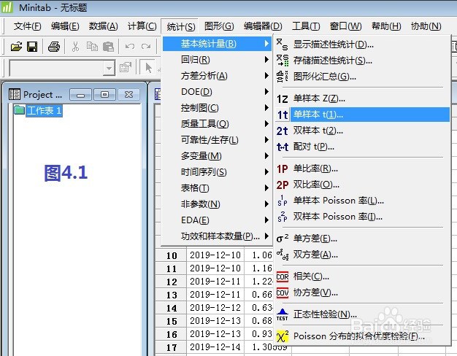Click the Save project floppy icon
This screenshot has height=356, width=457.
(x=32, y=46)
